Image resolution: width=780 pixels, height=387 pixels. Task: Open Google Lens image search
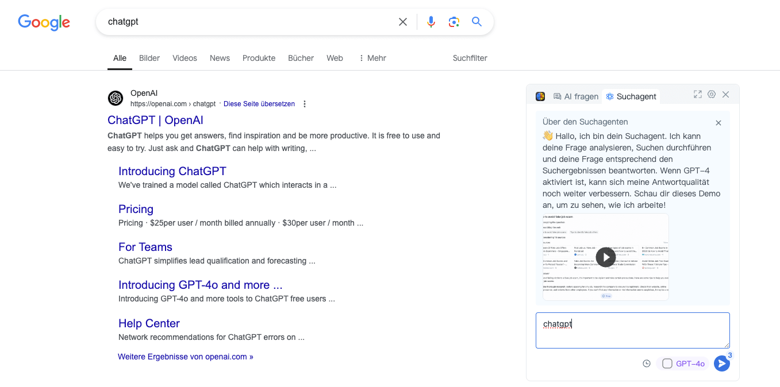click(454, 22)
